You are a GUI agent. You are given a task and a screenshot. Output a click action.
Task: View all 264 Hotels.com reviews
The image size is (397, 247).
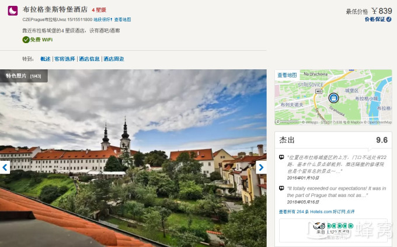[x=316, y=211]
